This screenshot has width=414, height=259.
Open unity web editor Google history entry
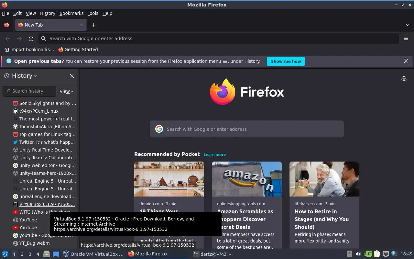point(45,165)
